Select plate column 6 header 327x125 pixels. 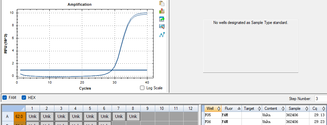tap(104, 108)
